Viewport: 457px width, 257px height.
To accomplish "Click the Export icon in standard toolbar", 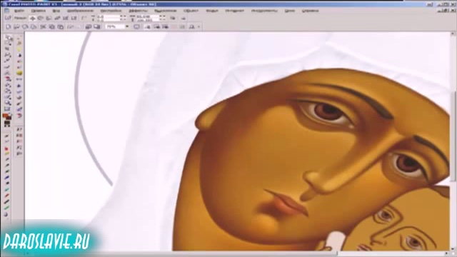I will point(97,27).
